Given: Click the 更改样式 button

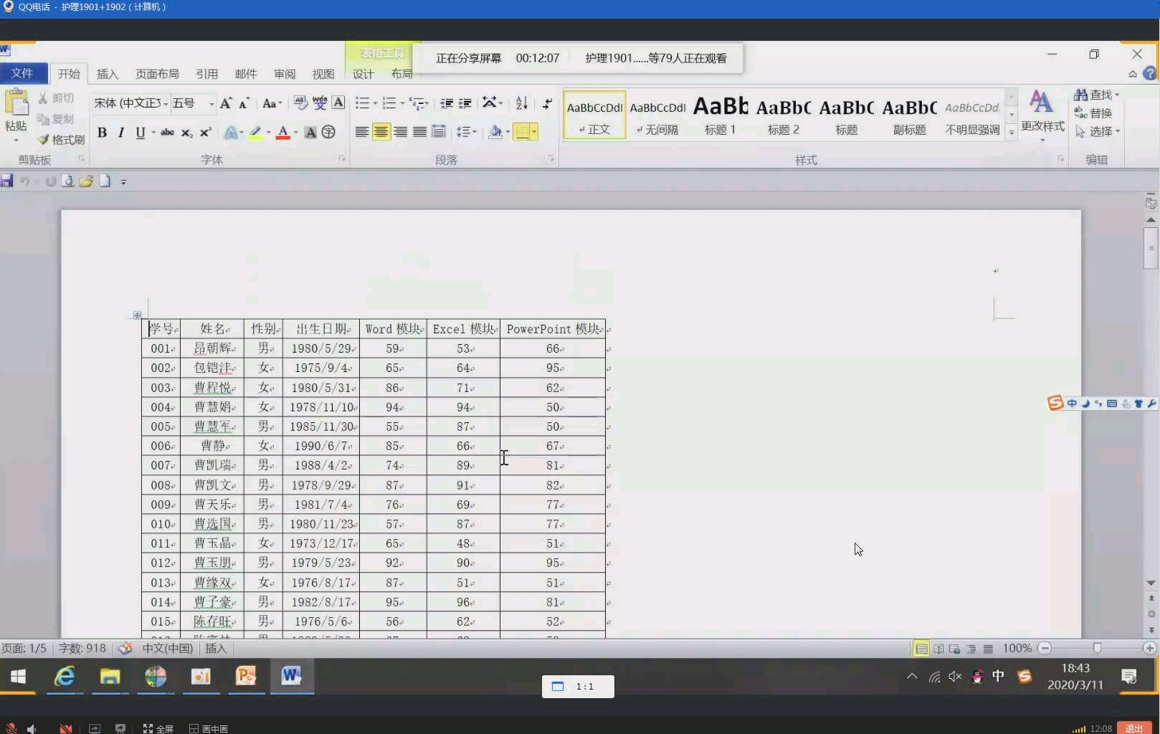Looking at the screenshot, I should click(1042, 115).
